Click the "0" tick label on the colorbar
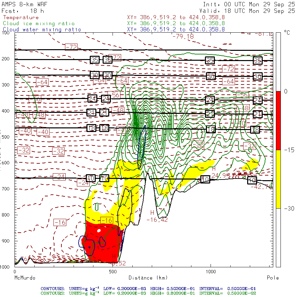This screenshot has width=297, height=297. pos(286,91)
